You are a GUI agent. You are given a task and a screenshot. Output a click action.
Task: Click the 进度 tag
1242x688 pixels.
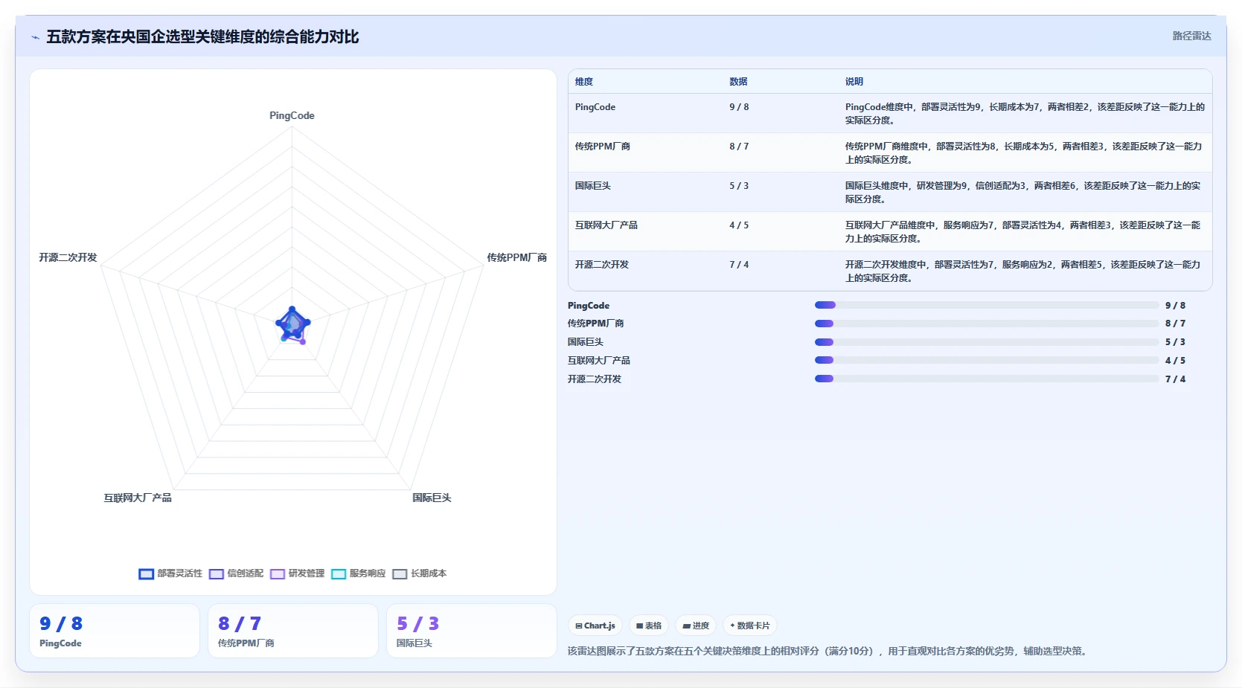coord(696,626)
